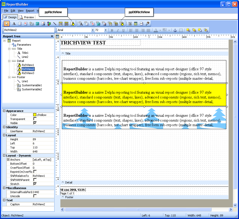Uncheck the Visible property checkbox
Screen dimensions: 239x219
tap(35, 123)
